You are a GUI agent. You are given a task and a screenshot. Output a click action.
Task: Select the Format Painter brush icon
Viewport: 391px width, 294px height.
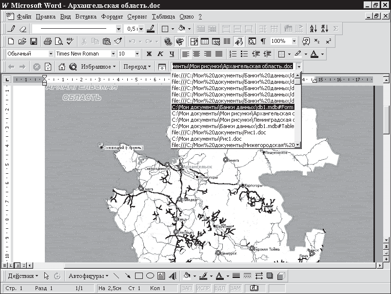point(112,41)
